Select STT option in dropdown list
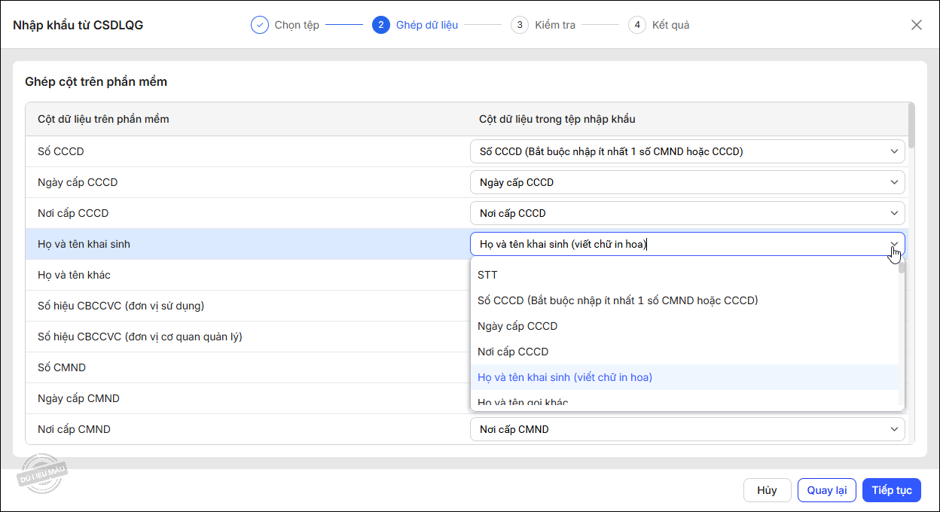940x512 pixels. [x=487, y=275]
